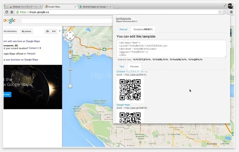Go to the Home page icon
Screen dimensions: 239x152
tap(12, 12)
